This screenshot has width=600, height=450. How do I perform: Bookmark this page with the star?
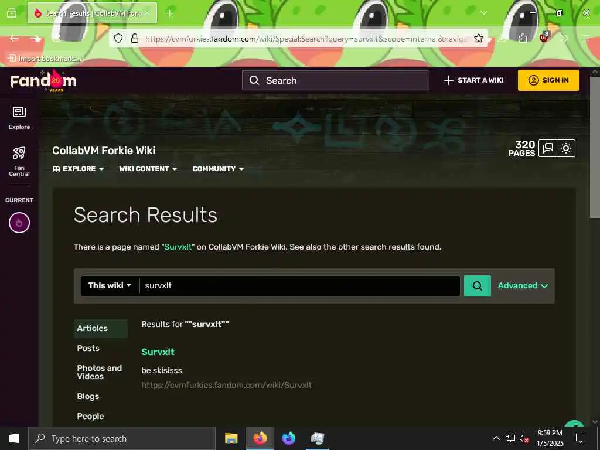coord(478,38)
